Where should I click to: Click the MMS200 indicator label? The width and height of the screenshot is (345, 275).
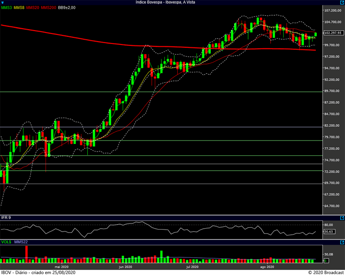click(48, 8)
